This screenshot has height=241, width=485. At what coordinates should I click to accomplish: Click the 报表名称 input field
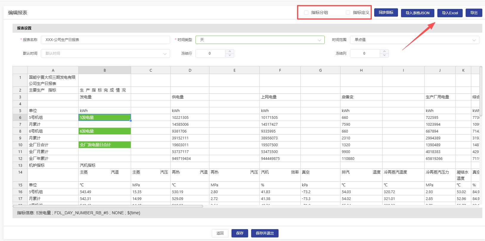(105, 40)
